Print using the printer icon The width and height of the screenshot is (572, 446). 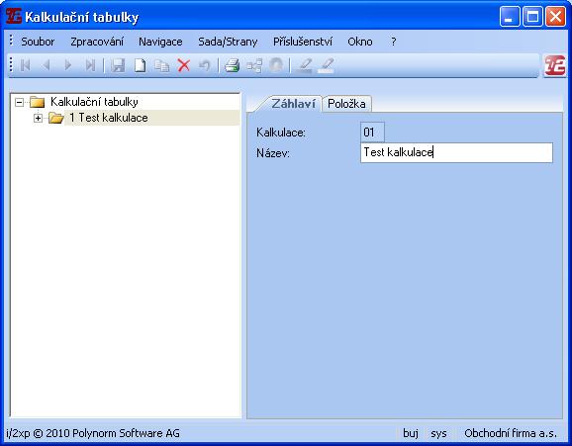232,65
